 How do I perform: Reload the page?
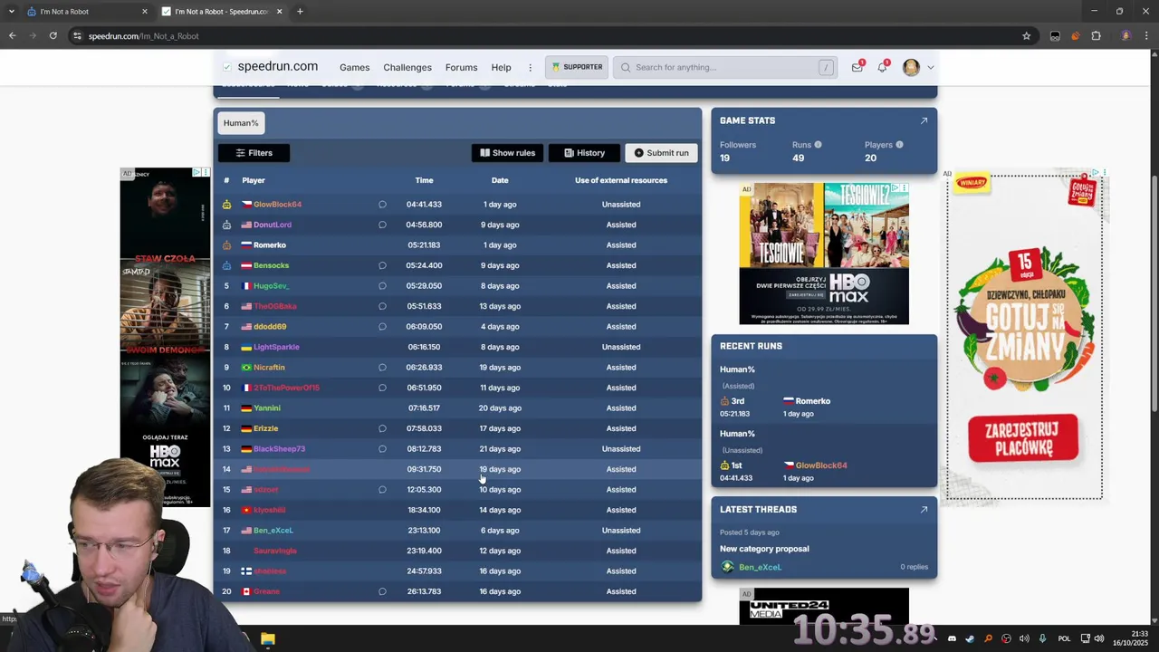click(53, 36)
